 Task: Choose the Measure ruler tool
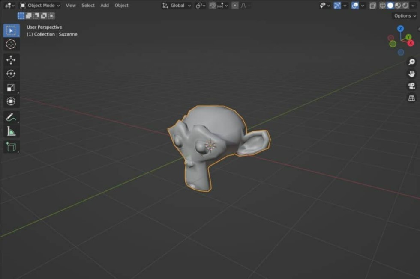[11, 131]
